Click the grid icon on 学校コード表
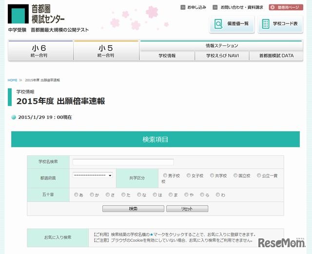The height and width of the screenshot is (254, 312). pyautogui.click(x=265, y=24)
